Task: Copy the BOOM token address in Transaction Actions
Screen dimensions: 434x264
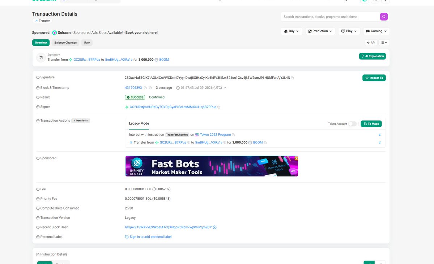Action: pos(265,143)
